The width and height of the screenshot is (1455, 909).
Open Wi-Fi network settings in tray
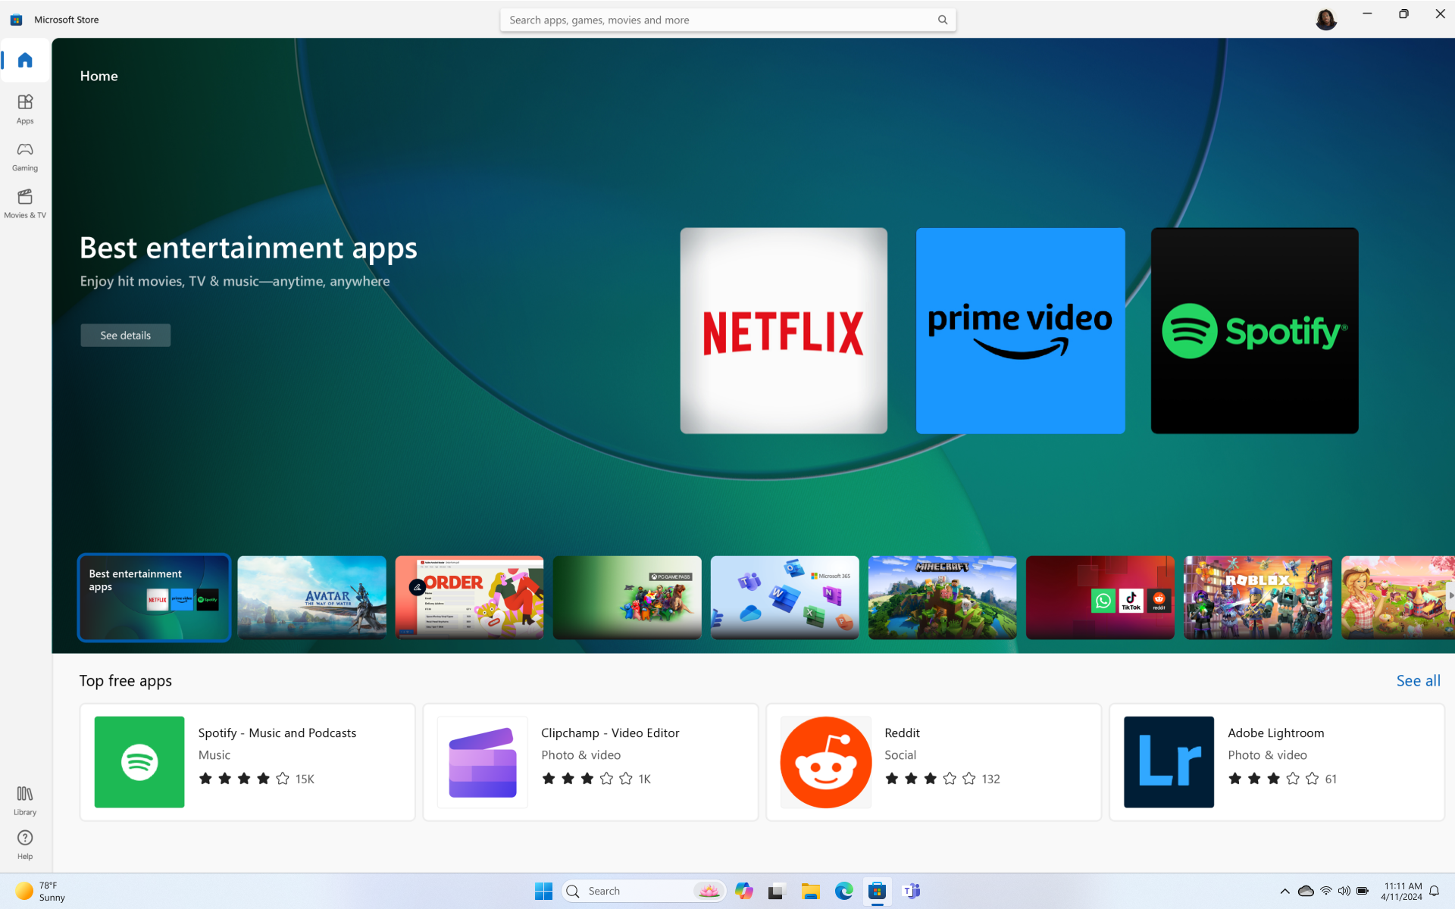1325,891
